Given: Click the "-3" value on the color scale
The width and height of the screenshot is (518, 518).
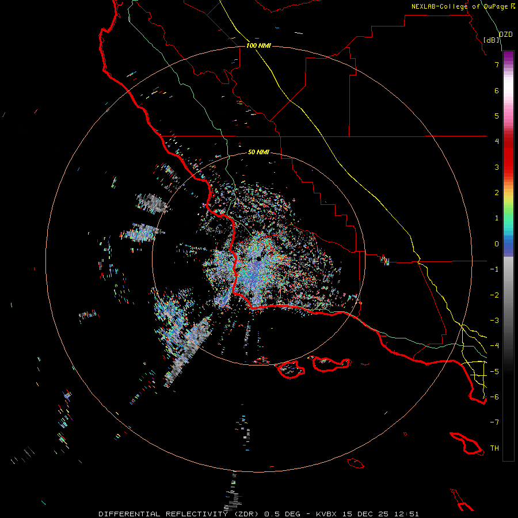Looking at the screenshot, I should [x=494, y=321].
